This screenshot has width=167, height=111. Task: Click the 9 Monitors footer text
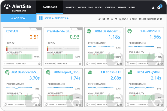pos(50,64)
